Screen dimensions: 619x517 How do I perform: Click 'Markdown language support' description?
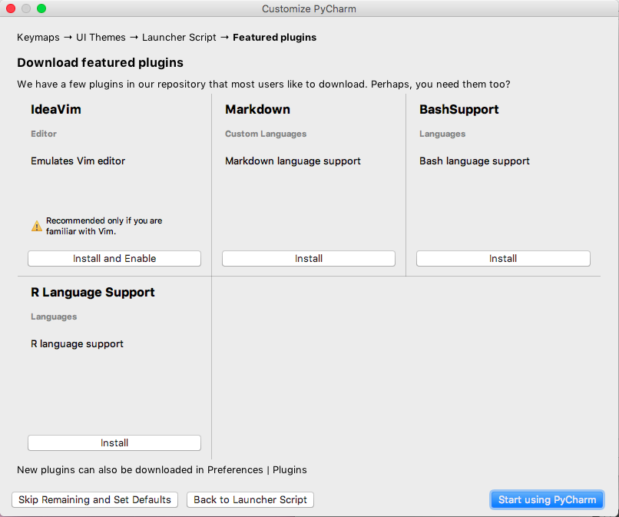click(x=293, y=161)
